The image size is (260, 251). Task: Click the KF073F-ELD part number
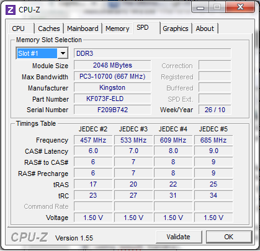(112, 99)
